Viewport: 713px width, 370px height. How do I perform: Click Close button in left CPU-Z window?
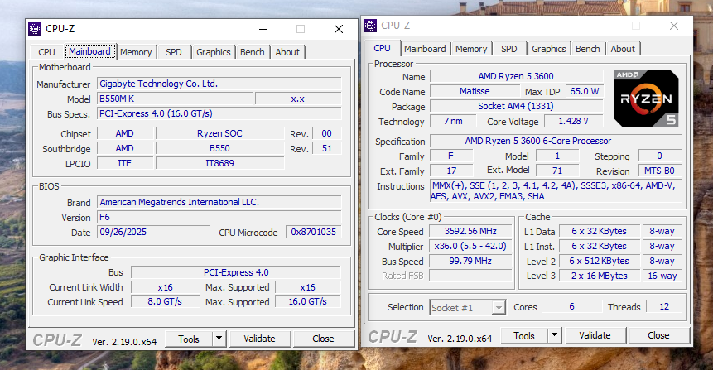point(323,339)
